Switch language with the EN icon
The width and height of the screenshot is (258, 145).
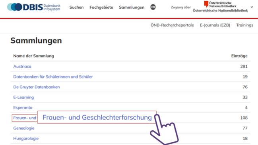(153, 7)
